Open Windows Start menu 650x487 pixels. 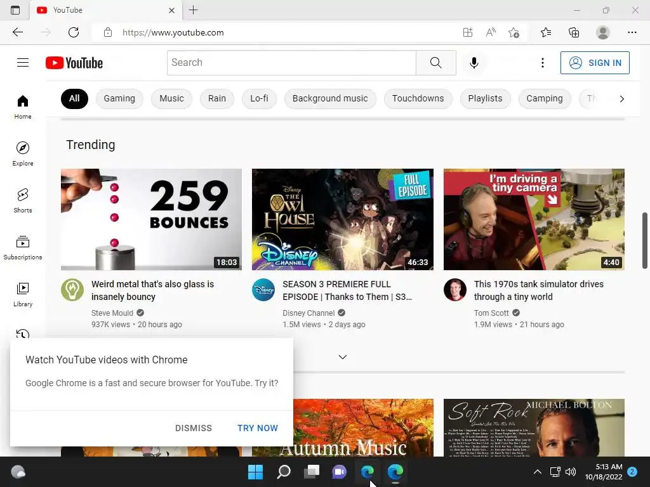click(255, 472)
